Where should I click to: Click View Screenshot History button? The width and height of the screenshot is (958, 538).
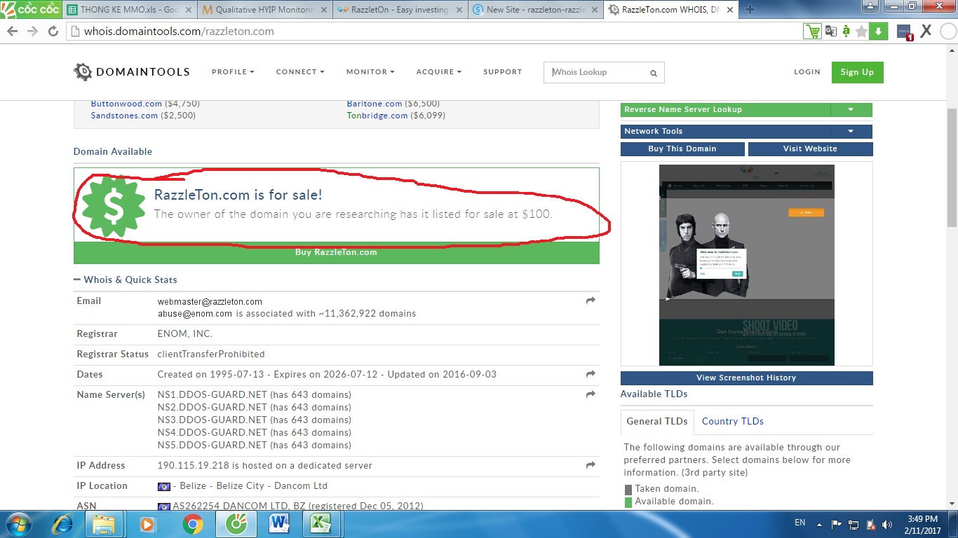pos(746,378)
